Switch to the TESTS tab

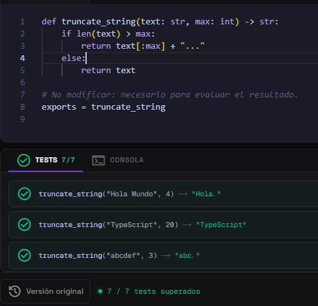pos(46,160)
